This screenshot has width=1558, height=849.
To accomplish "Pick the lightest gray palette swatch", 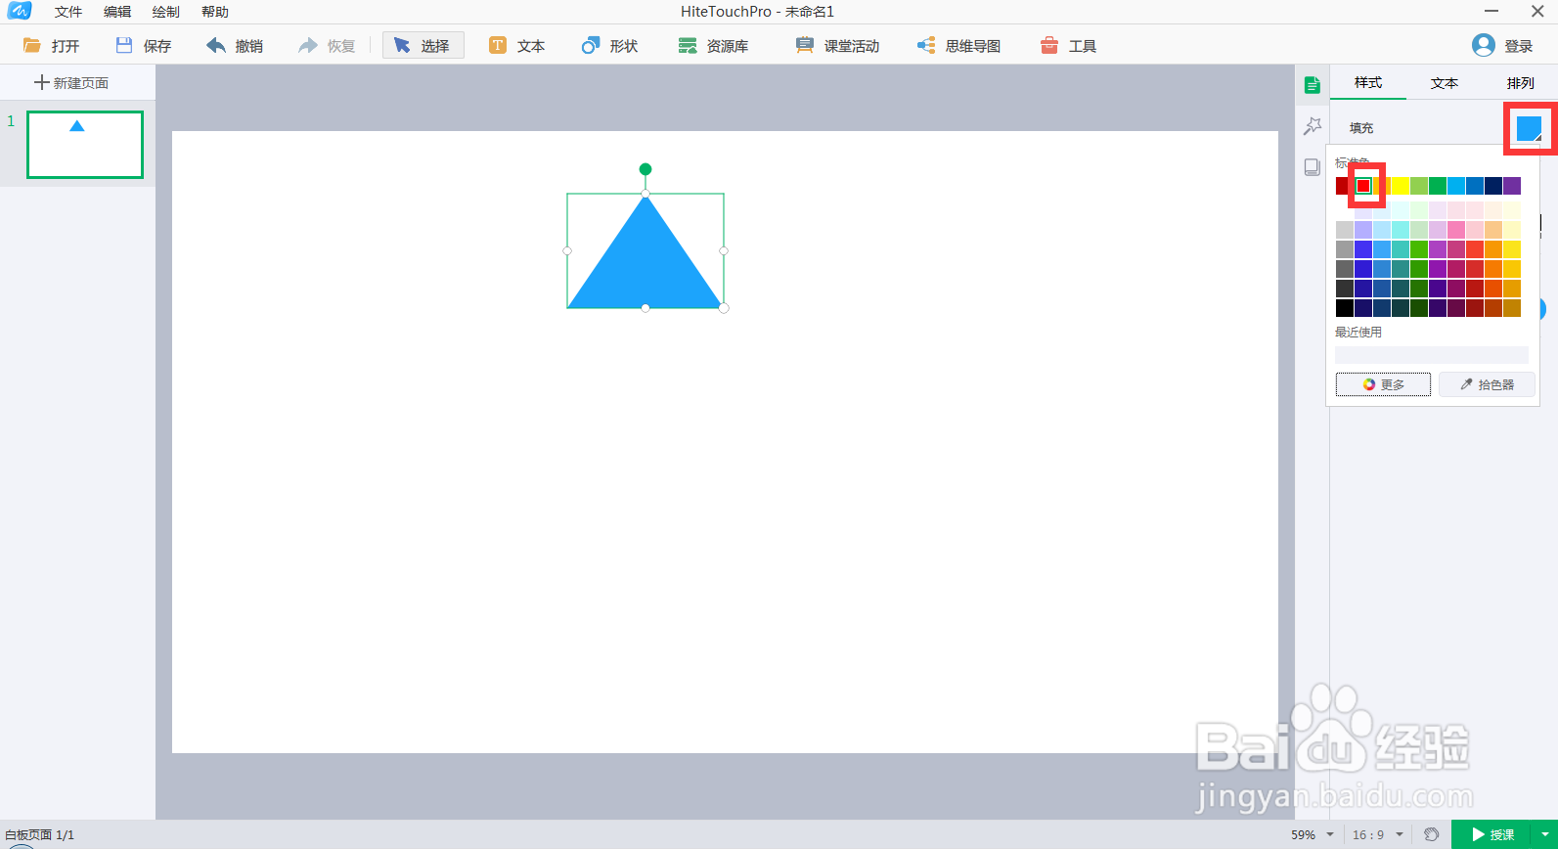I will (x=1345, y=230).
